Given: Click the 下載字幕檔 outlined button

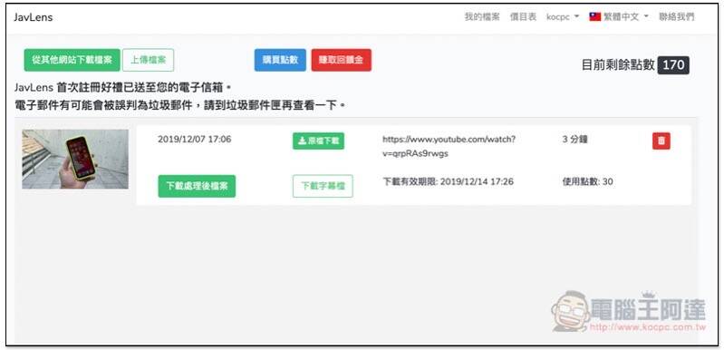Looking at the screenshot, I should (x=323, y=186).
